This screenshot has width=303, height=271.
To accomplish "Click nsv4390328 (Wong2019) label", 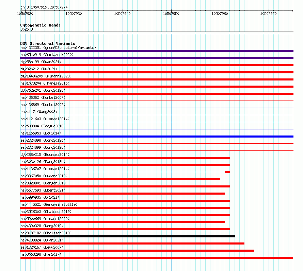I will pyautogui.click(x=42, y=226).
